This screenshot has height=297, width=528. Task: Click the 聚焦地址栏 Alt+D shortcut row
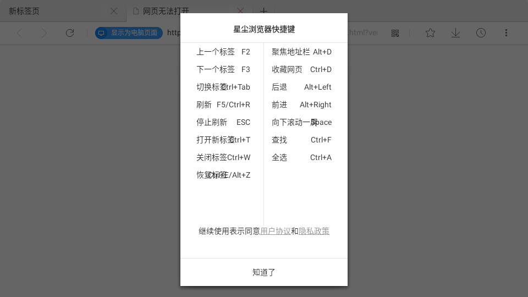point(302,52)
